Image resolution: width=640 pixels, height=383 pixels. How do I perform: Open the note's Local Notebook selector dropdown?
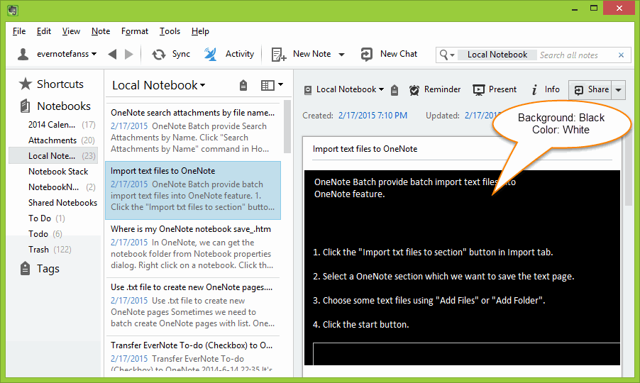click(381, 89)
